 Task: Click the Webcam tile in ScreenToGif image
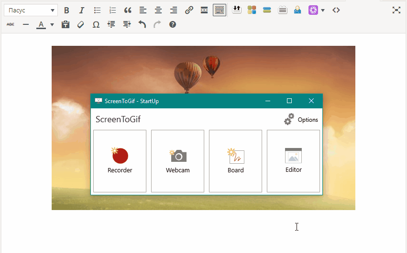coord(177,161)
